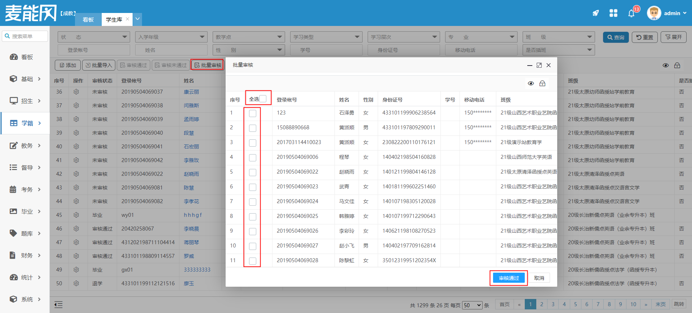Collapse the sidebar using the bottom menu icon
The height and width of the screenshot is (313, 692).
[x=58, y=305]
